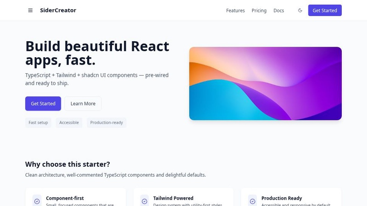367x206 pixels.
Task: Select the Learn More button
Action: 83,103
